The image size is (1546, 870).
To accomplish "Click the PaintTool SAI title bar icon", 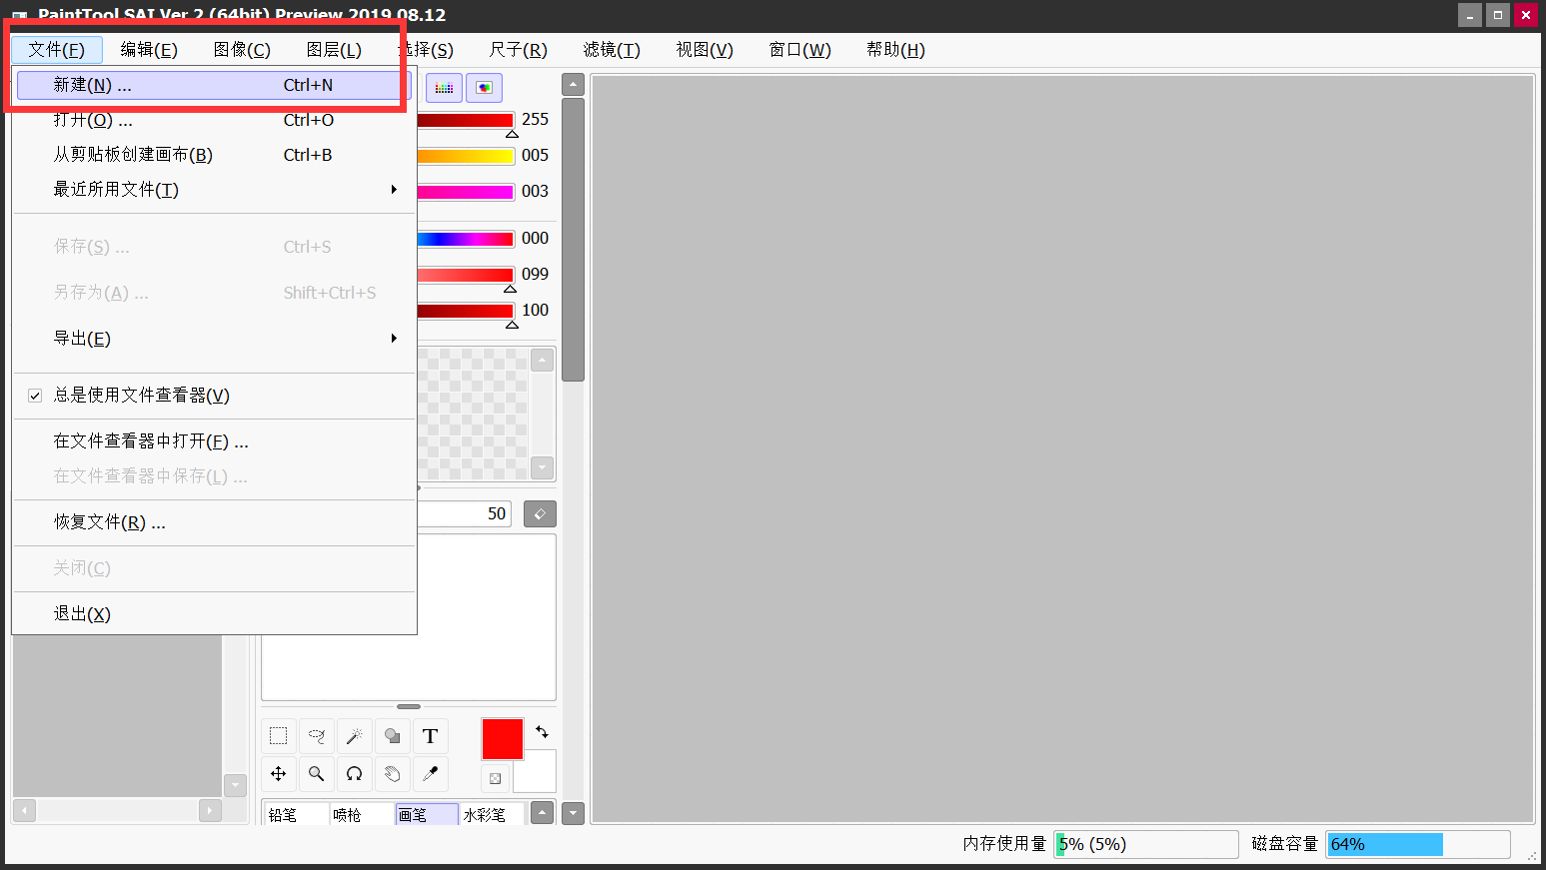I will click(19, 16).
